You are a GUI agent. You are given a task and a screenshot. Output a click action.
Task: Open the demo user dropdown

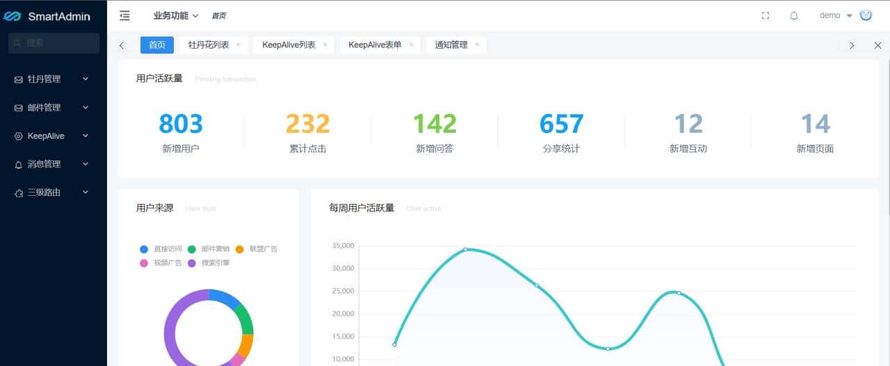[836, 15]
